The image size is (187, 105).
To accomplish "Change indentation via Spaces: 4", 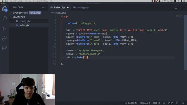I will coord(145,103).
